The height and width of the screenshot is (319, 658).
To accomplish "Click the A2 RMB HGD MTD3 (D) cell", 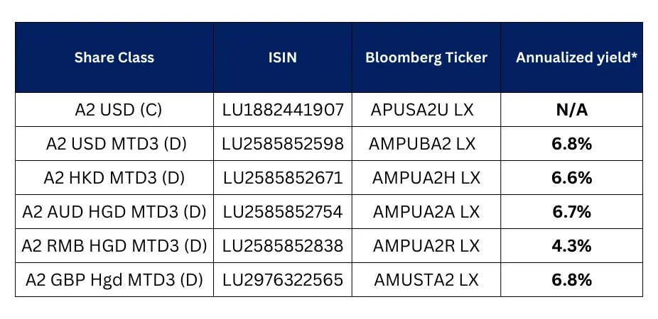I will point(114,246).
